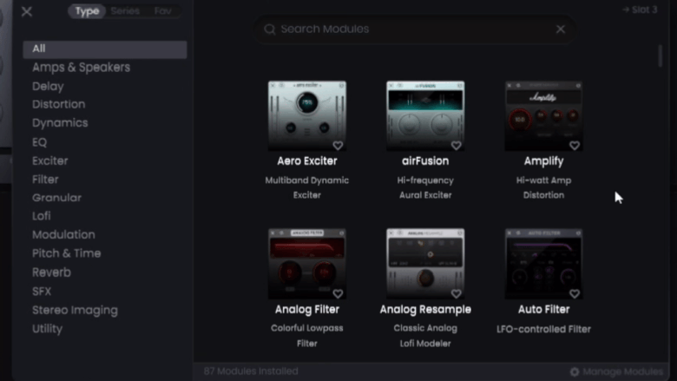Click the Analog Filter heart icon

(x=338, y=294)
